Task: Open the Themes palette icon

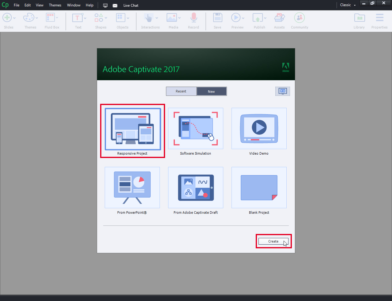Action: 28,18
